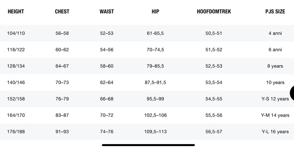
Task: Click the PJS SIZE column header
Action: tap(275, 12)
